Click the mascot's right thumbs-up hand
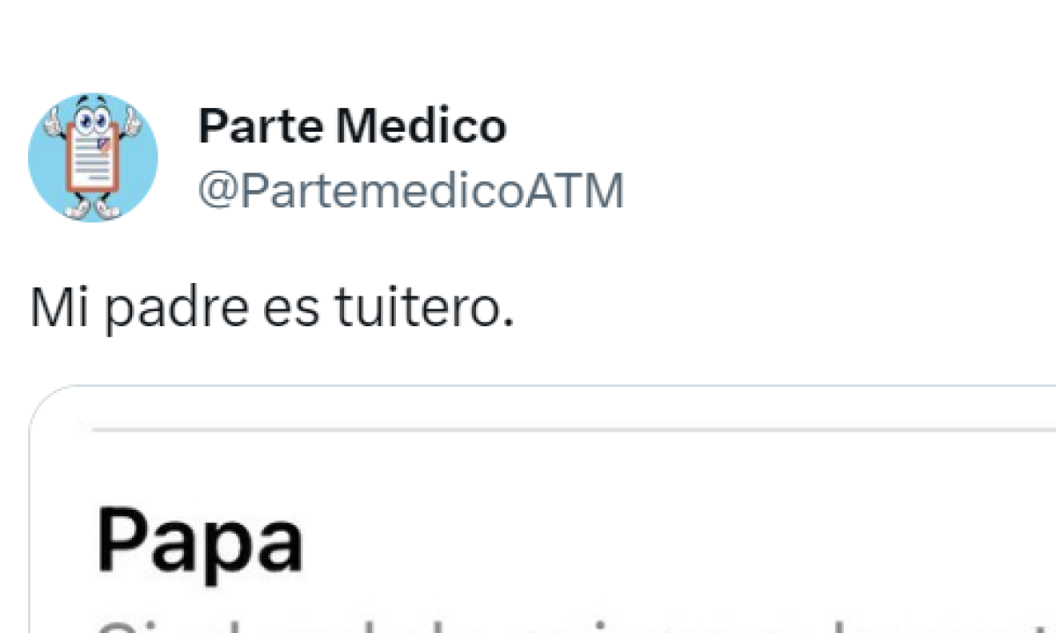The width and height of the screenshot is (1056, 633). [x=132, y=122]
